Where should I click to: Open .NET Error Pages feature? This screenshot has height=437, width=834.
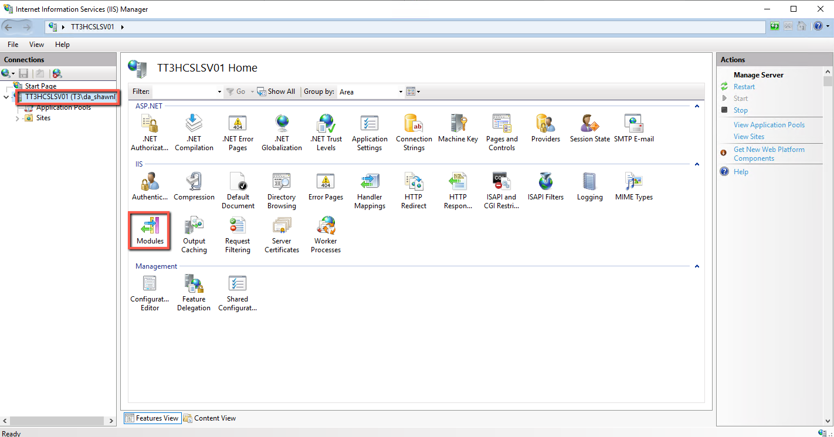tap(238, 132)
